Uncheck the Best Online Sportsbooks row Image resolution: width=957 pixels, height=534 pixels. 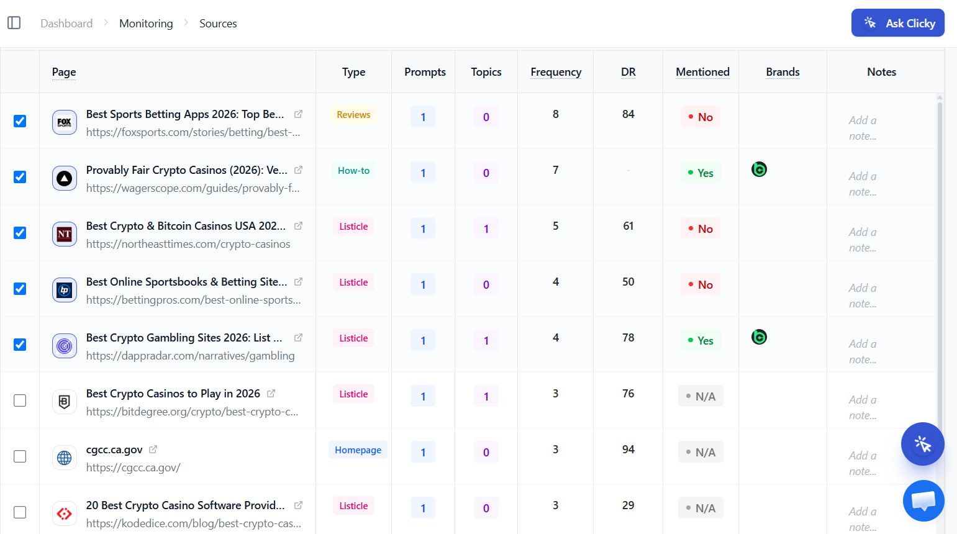(x=20, y=289)
